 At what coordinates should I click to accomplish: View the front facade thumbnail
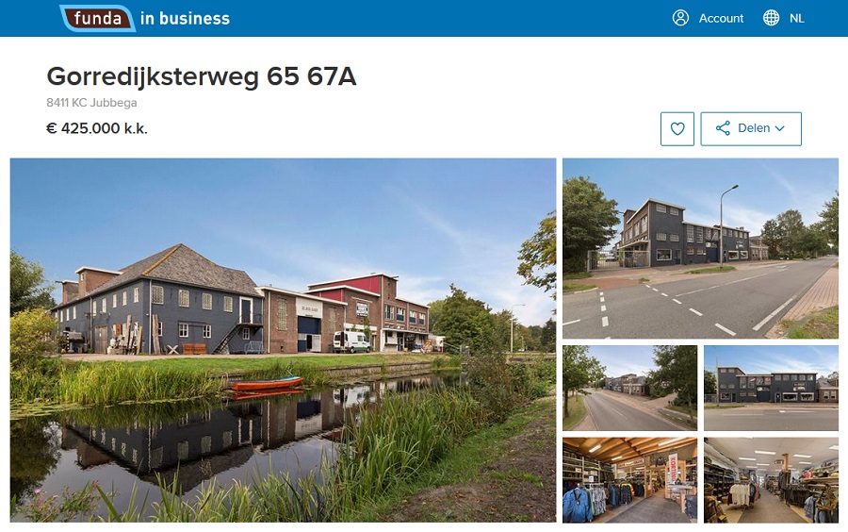771,388
